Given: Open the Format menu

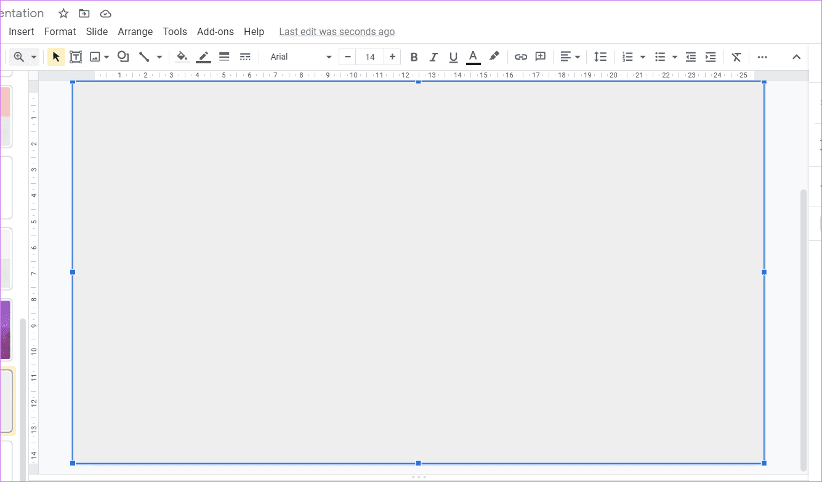Looking at the screenshot, I should (60, 31).
